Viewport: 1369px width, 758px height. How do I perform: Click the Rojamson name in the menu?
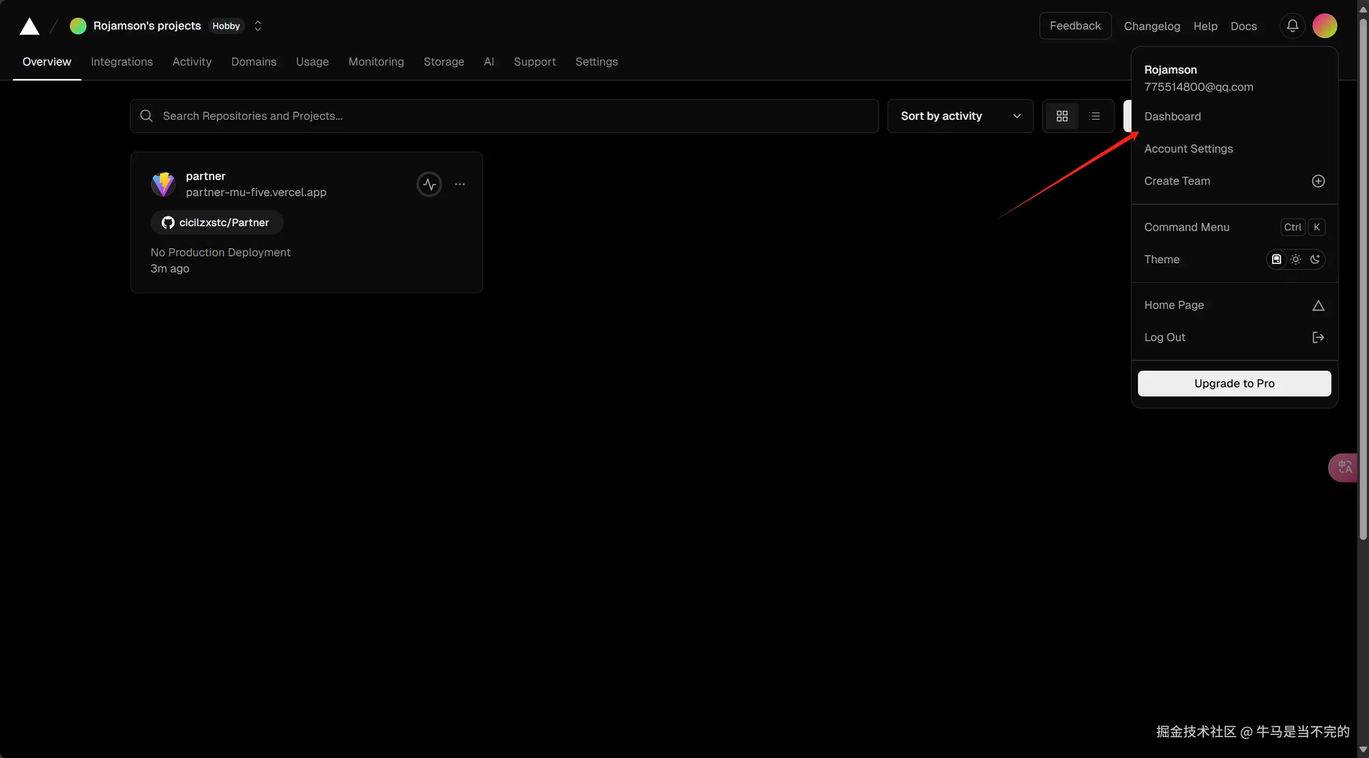point(1170,70)
